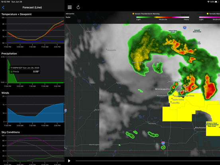Click the Interstate 35 shield near Brainerd
The height and width of the screenshot is (165, 220).
[185, 27]
